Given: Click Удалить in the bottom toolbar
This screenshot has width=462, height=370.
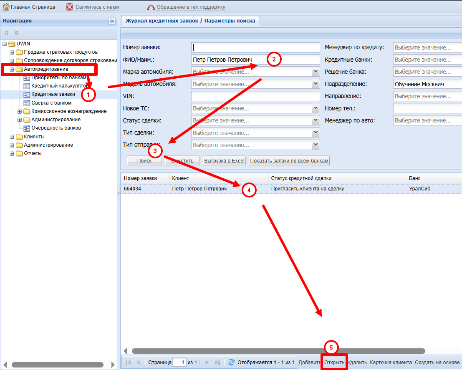Looking at the screenshot, I should coord(357,362).
